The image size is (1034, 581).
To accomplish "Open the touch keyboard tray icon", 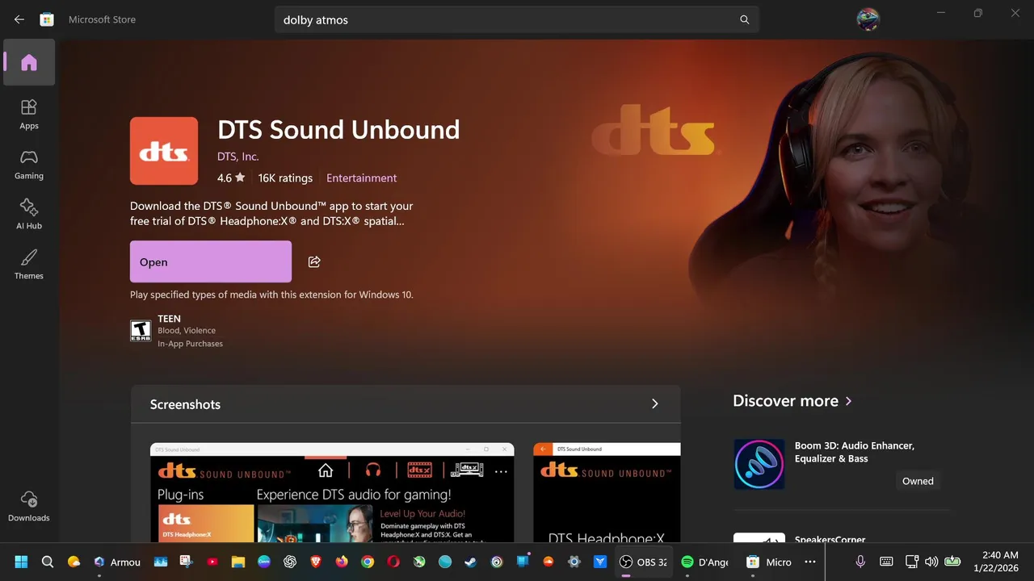I will 886,562.
